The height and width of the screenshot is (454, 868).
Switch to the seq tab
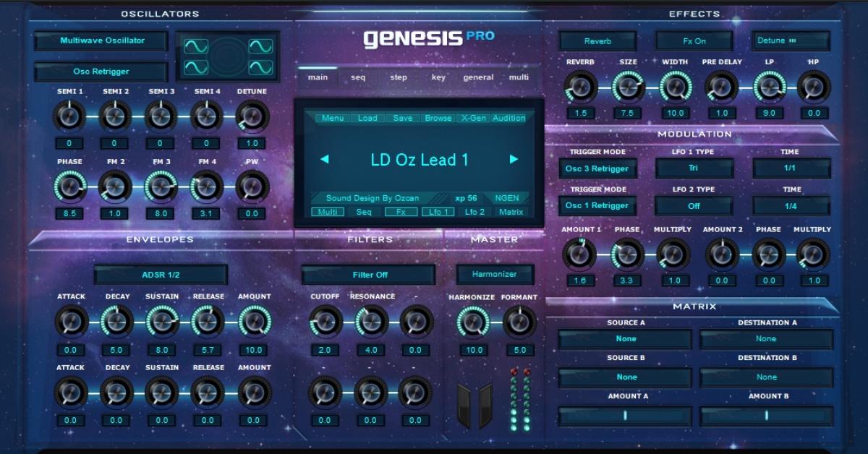coord(358,77)
